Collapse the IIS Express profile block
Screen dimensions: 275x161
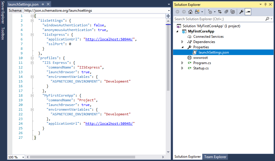(x=32, y=63)
